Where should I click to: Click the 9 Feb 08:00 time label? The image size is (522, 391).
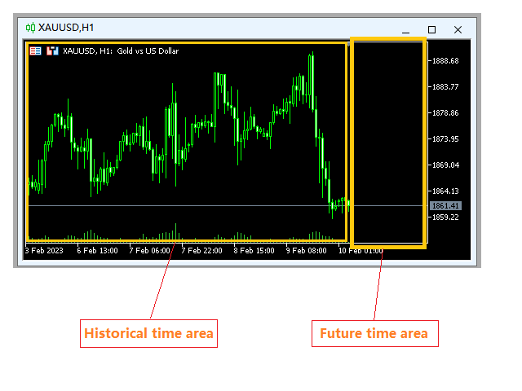point(307,251)
